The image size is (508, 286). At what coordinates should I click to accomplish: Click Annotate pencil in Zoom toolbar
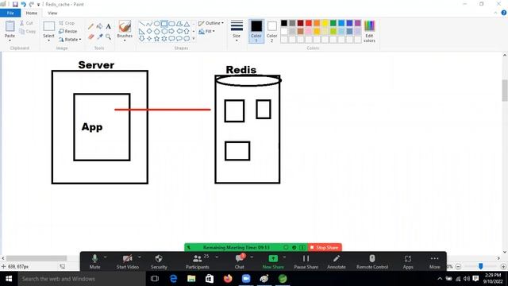coord(337,261)
